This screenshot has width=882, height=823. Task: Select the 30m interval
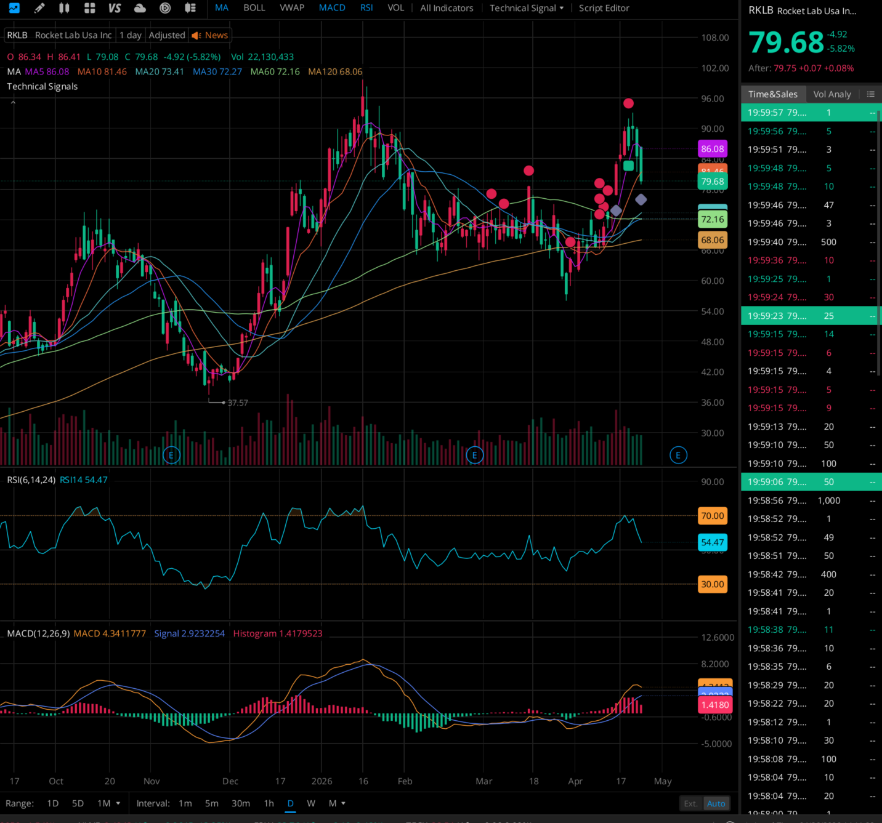point(241,803)
